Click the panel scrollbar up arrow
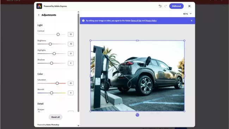 pos(79,12)
